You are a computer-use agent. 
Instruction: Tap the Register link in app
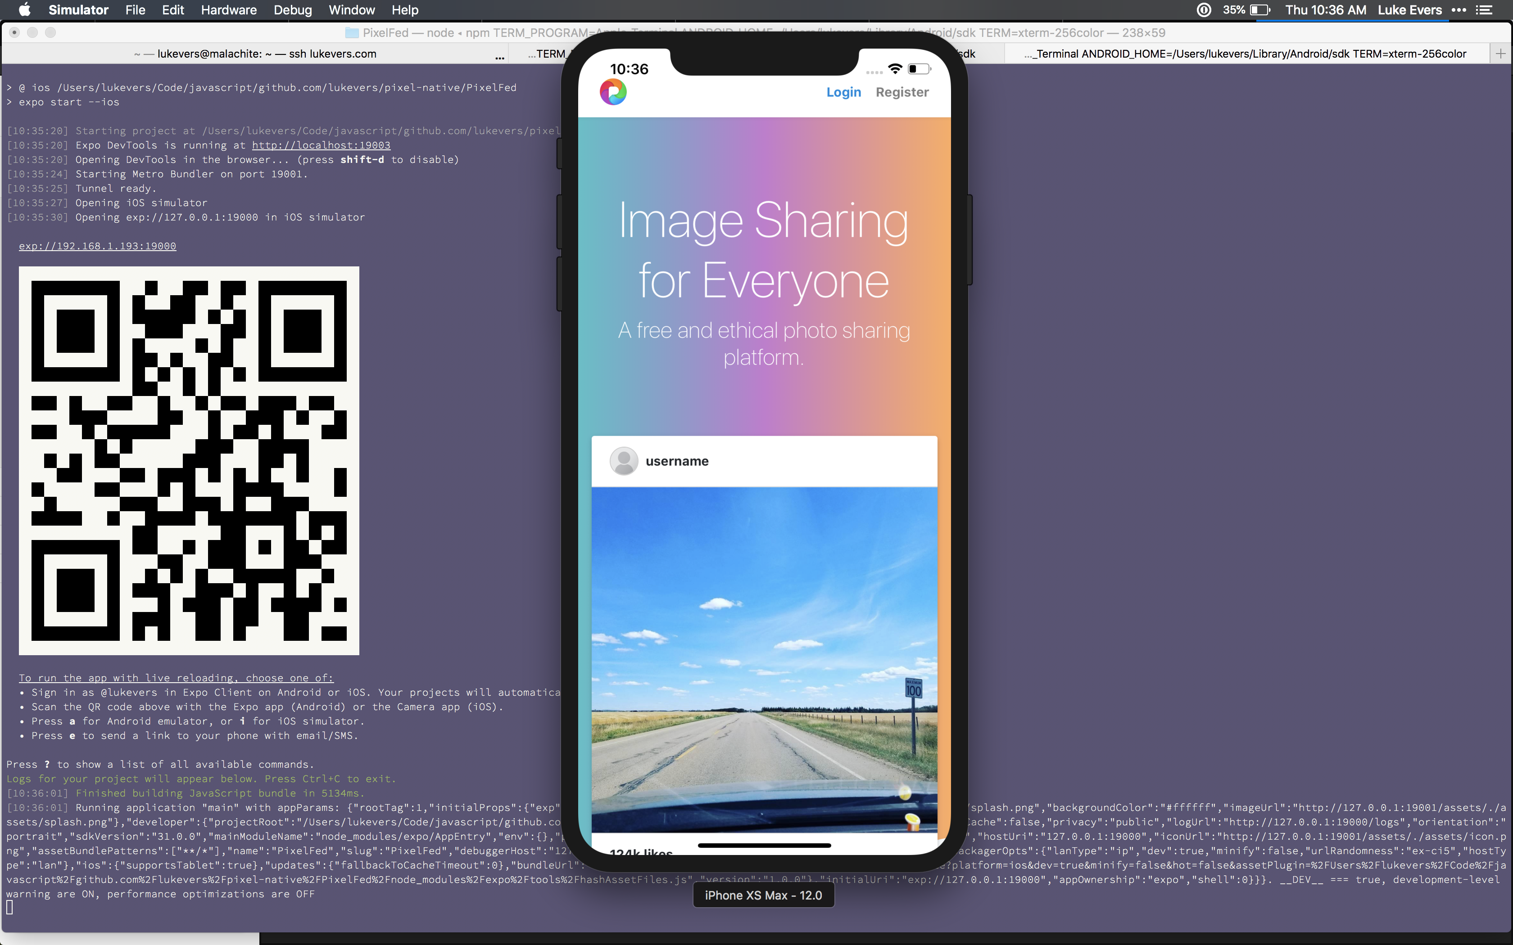click(x=901, y=92)
